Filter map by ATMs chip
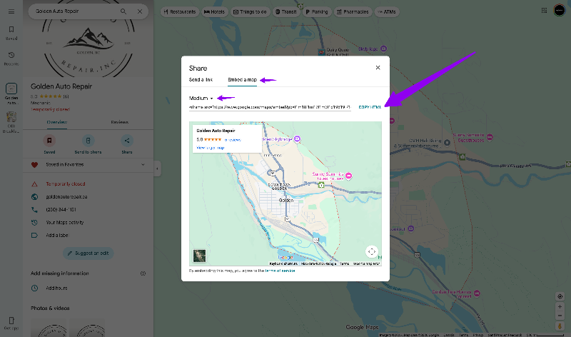The image size is (571, 337). click(387, 11)
